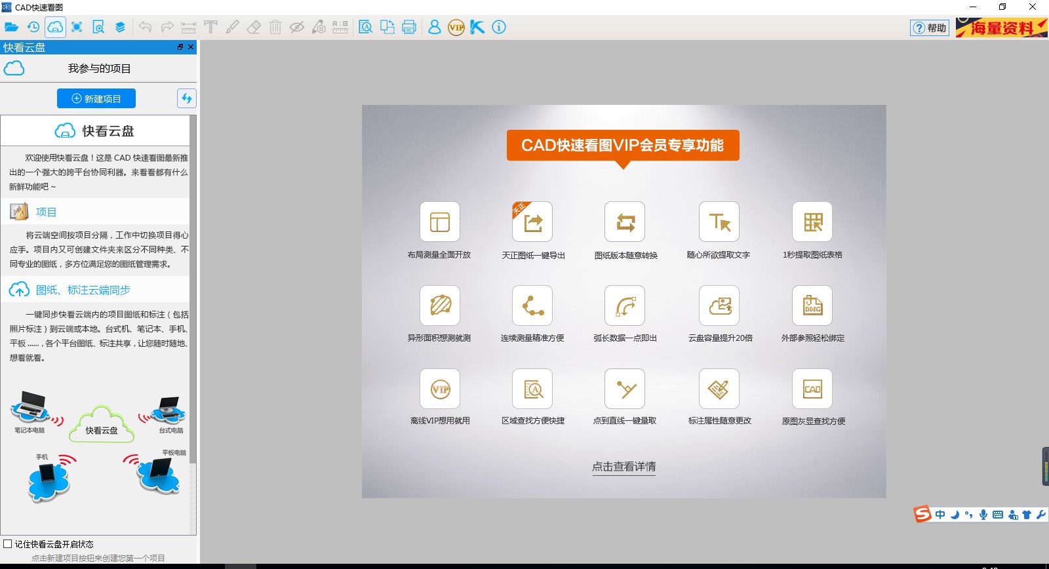Open the 帮助 help menu
This screenshot has width=1049, height=569.
click(x=929, y=28)
